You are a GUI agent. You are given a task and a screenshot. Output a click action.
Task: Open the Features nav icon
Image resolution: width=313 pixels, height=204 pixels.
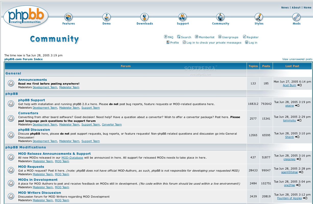(x=68, y=17)
